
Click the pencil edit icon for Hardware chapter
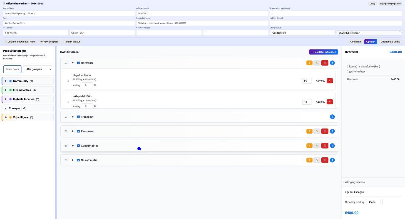click(x=317, y=63)
